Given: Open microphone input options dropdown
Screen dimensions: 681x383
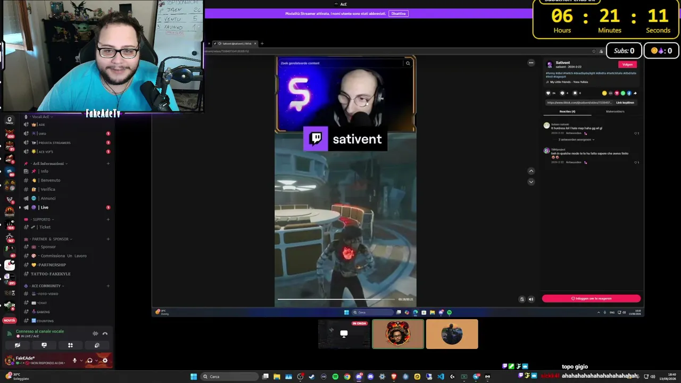Looking at the screenshot, I should click(81, 360).
